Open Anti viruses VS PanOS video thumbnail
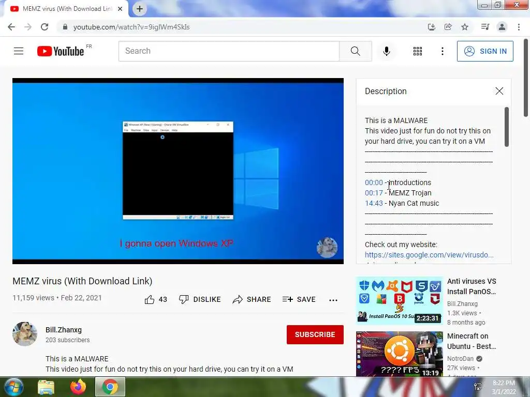 pos(399,300)
